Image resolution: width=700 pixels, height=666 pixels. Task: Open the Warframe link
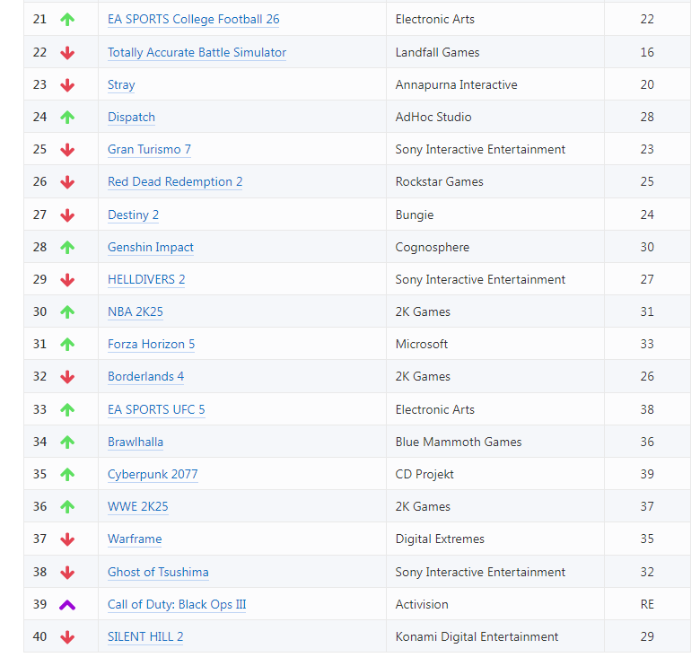135,539
